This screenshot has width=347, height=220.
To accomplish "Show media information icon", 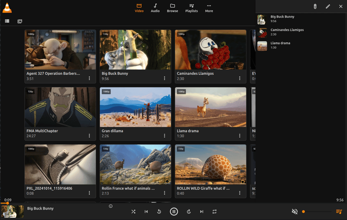I will point(111,206).
